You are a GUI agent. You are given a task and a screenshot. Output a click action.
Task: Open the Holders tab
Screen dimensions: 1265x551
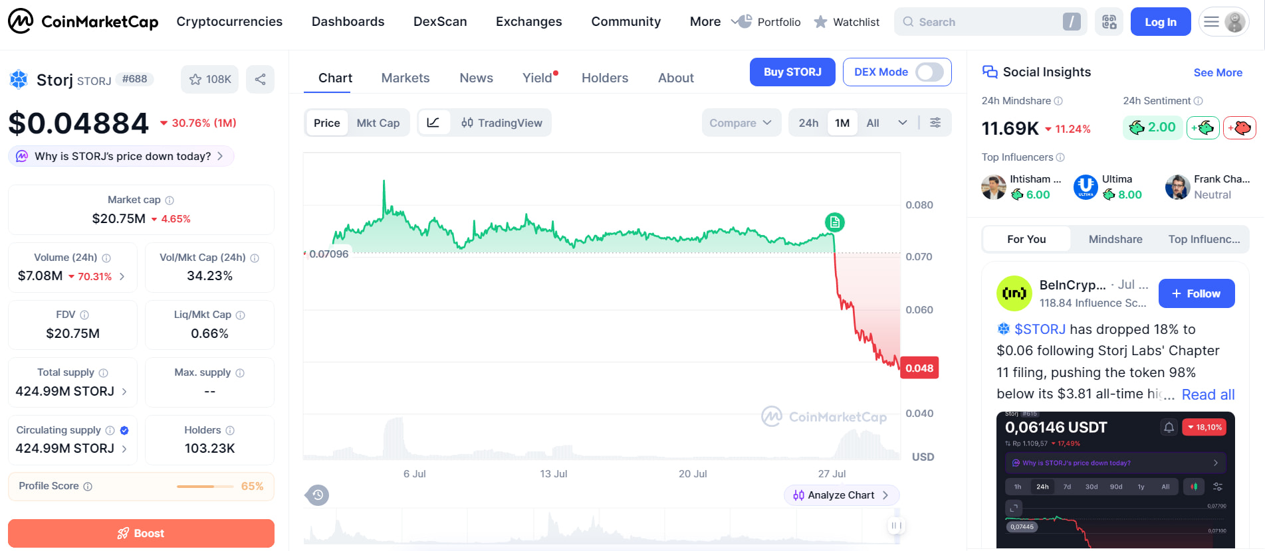(x=605, y=78)
